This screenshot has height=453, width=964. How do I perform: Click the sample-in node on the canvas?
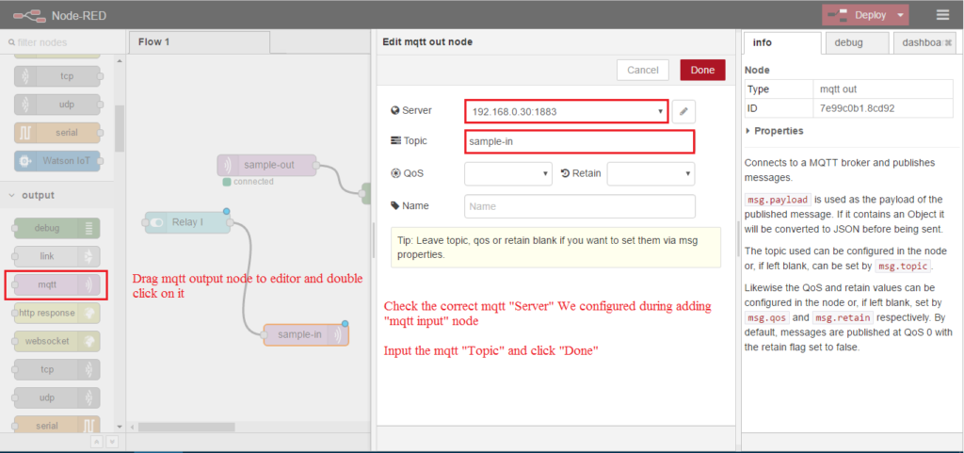(305, 334)
